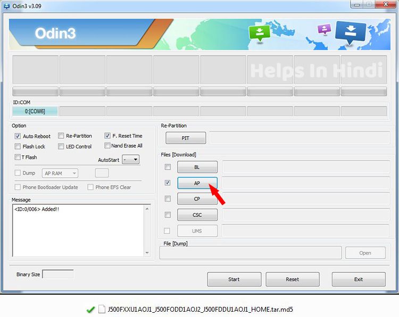
Task: Enable the Flash Lock checkbox
Action: 18,146
